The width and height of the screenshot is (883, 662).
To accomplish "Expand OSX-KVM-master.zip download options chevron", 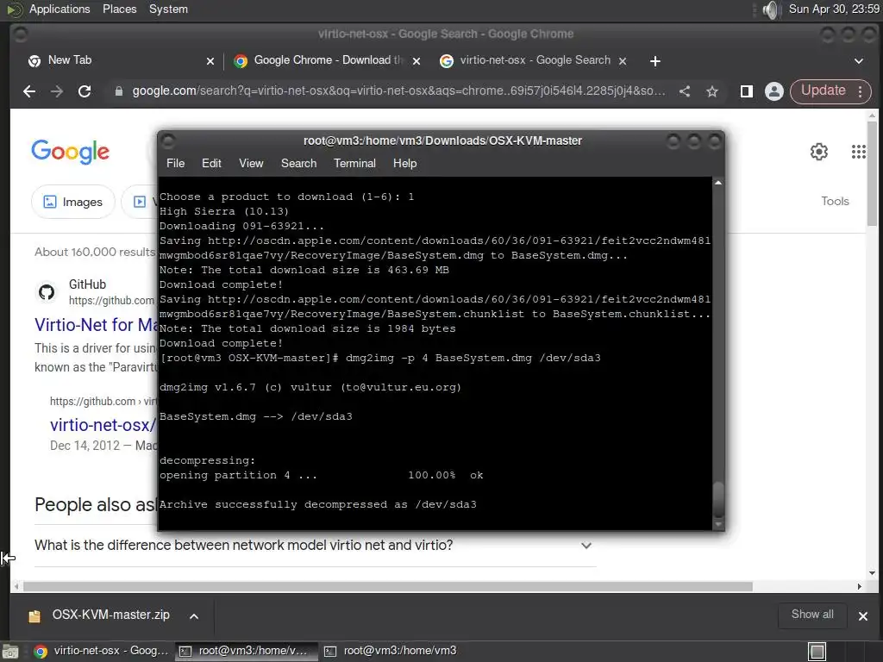I will point(194,615).
